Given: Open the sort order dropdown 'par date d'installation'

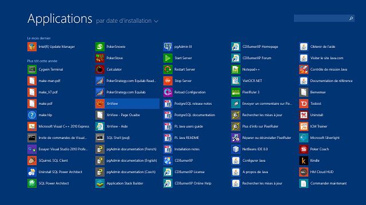Looking at the screenshot, I should (x=127, y=20).
